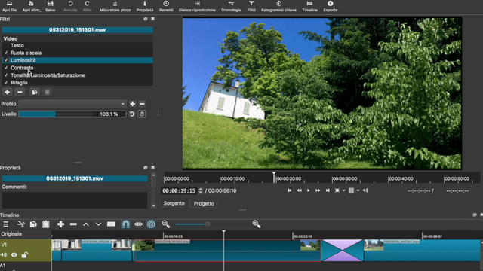Screen dimensions: 483x271
Task: Switch to the Progetto tab
Action: pos(204,203)
